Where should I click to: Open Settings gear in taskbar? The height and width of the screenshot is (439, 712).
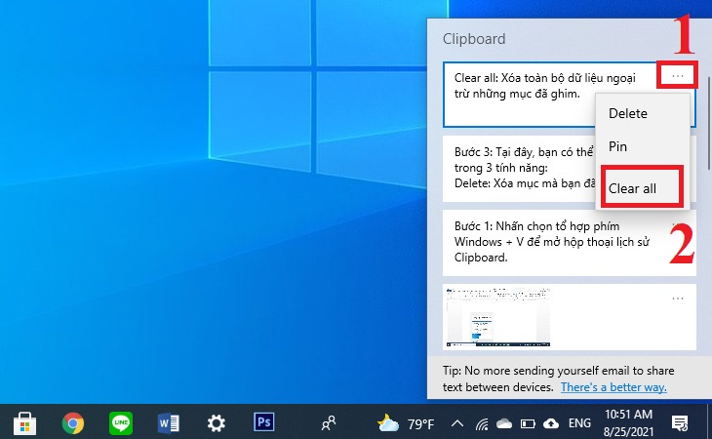(217, 423)
